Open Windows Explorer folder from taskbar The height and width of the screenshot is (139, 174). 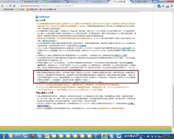pos(11,136)
